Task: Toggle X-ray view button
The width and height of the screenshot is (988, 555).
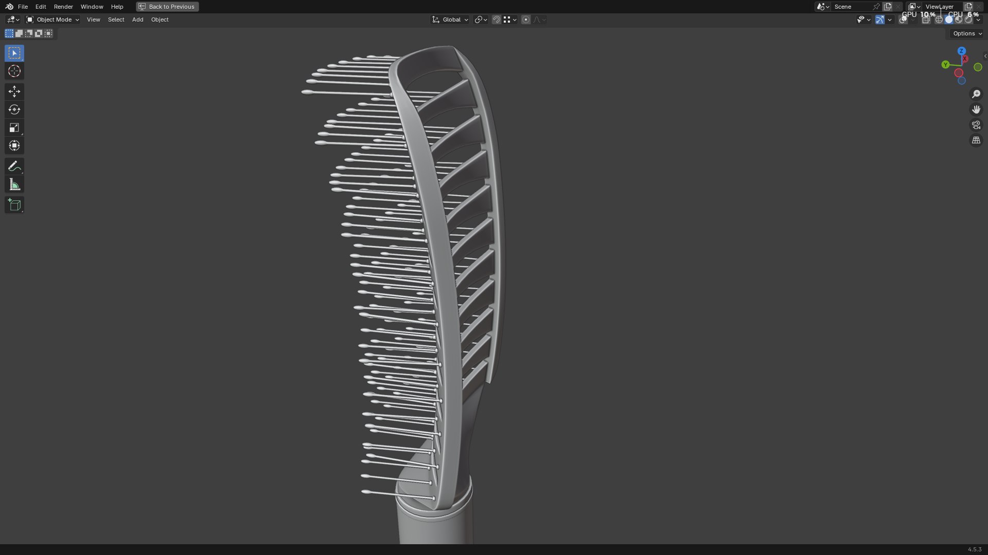Action: click(x=926, y=20)
